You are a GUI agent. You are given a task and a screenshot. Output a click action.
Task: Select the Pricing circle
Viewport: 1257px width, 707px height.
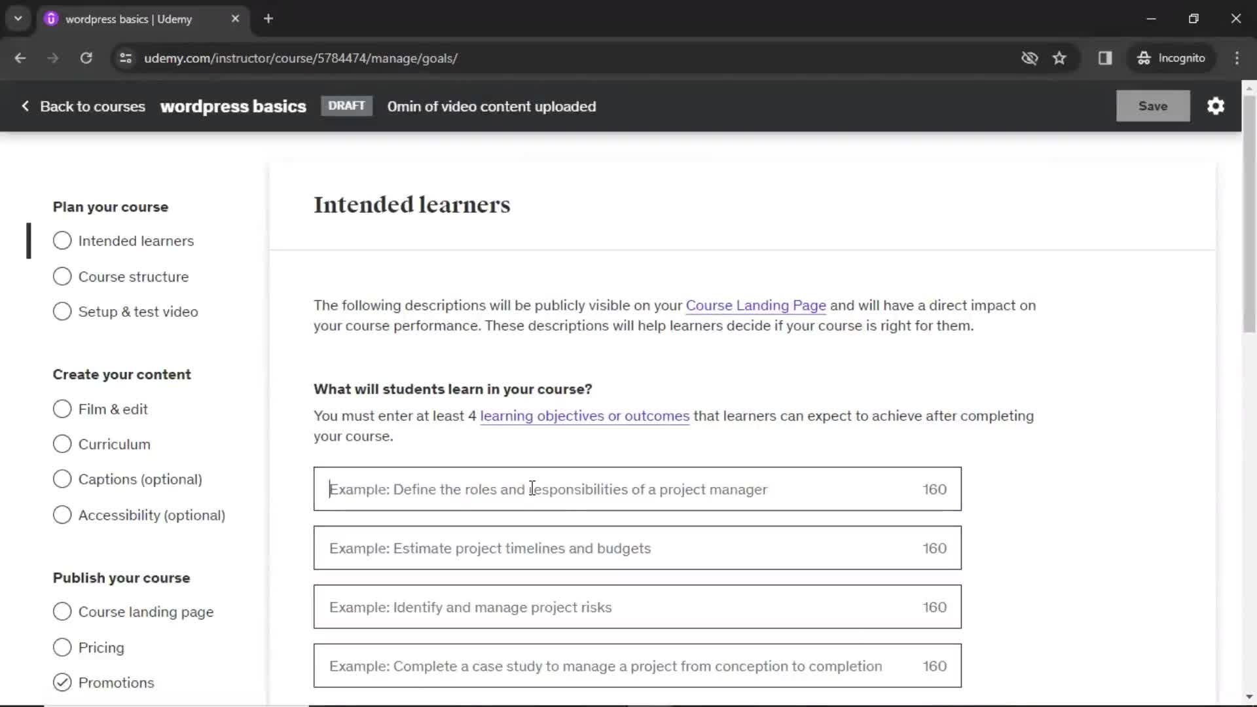pos(62,647)
